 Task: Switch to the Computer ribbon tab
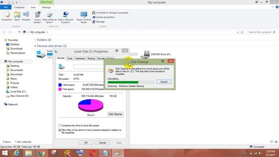(x=19, y=7)
